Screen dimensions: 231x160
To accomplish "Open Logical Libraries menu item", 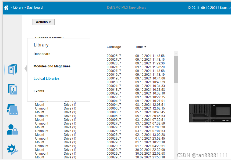I will pos(47,79).
